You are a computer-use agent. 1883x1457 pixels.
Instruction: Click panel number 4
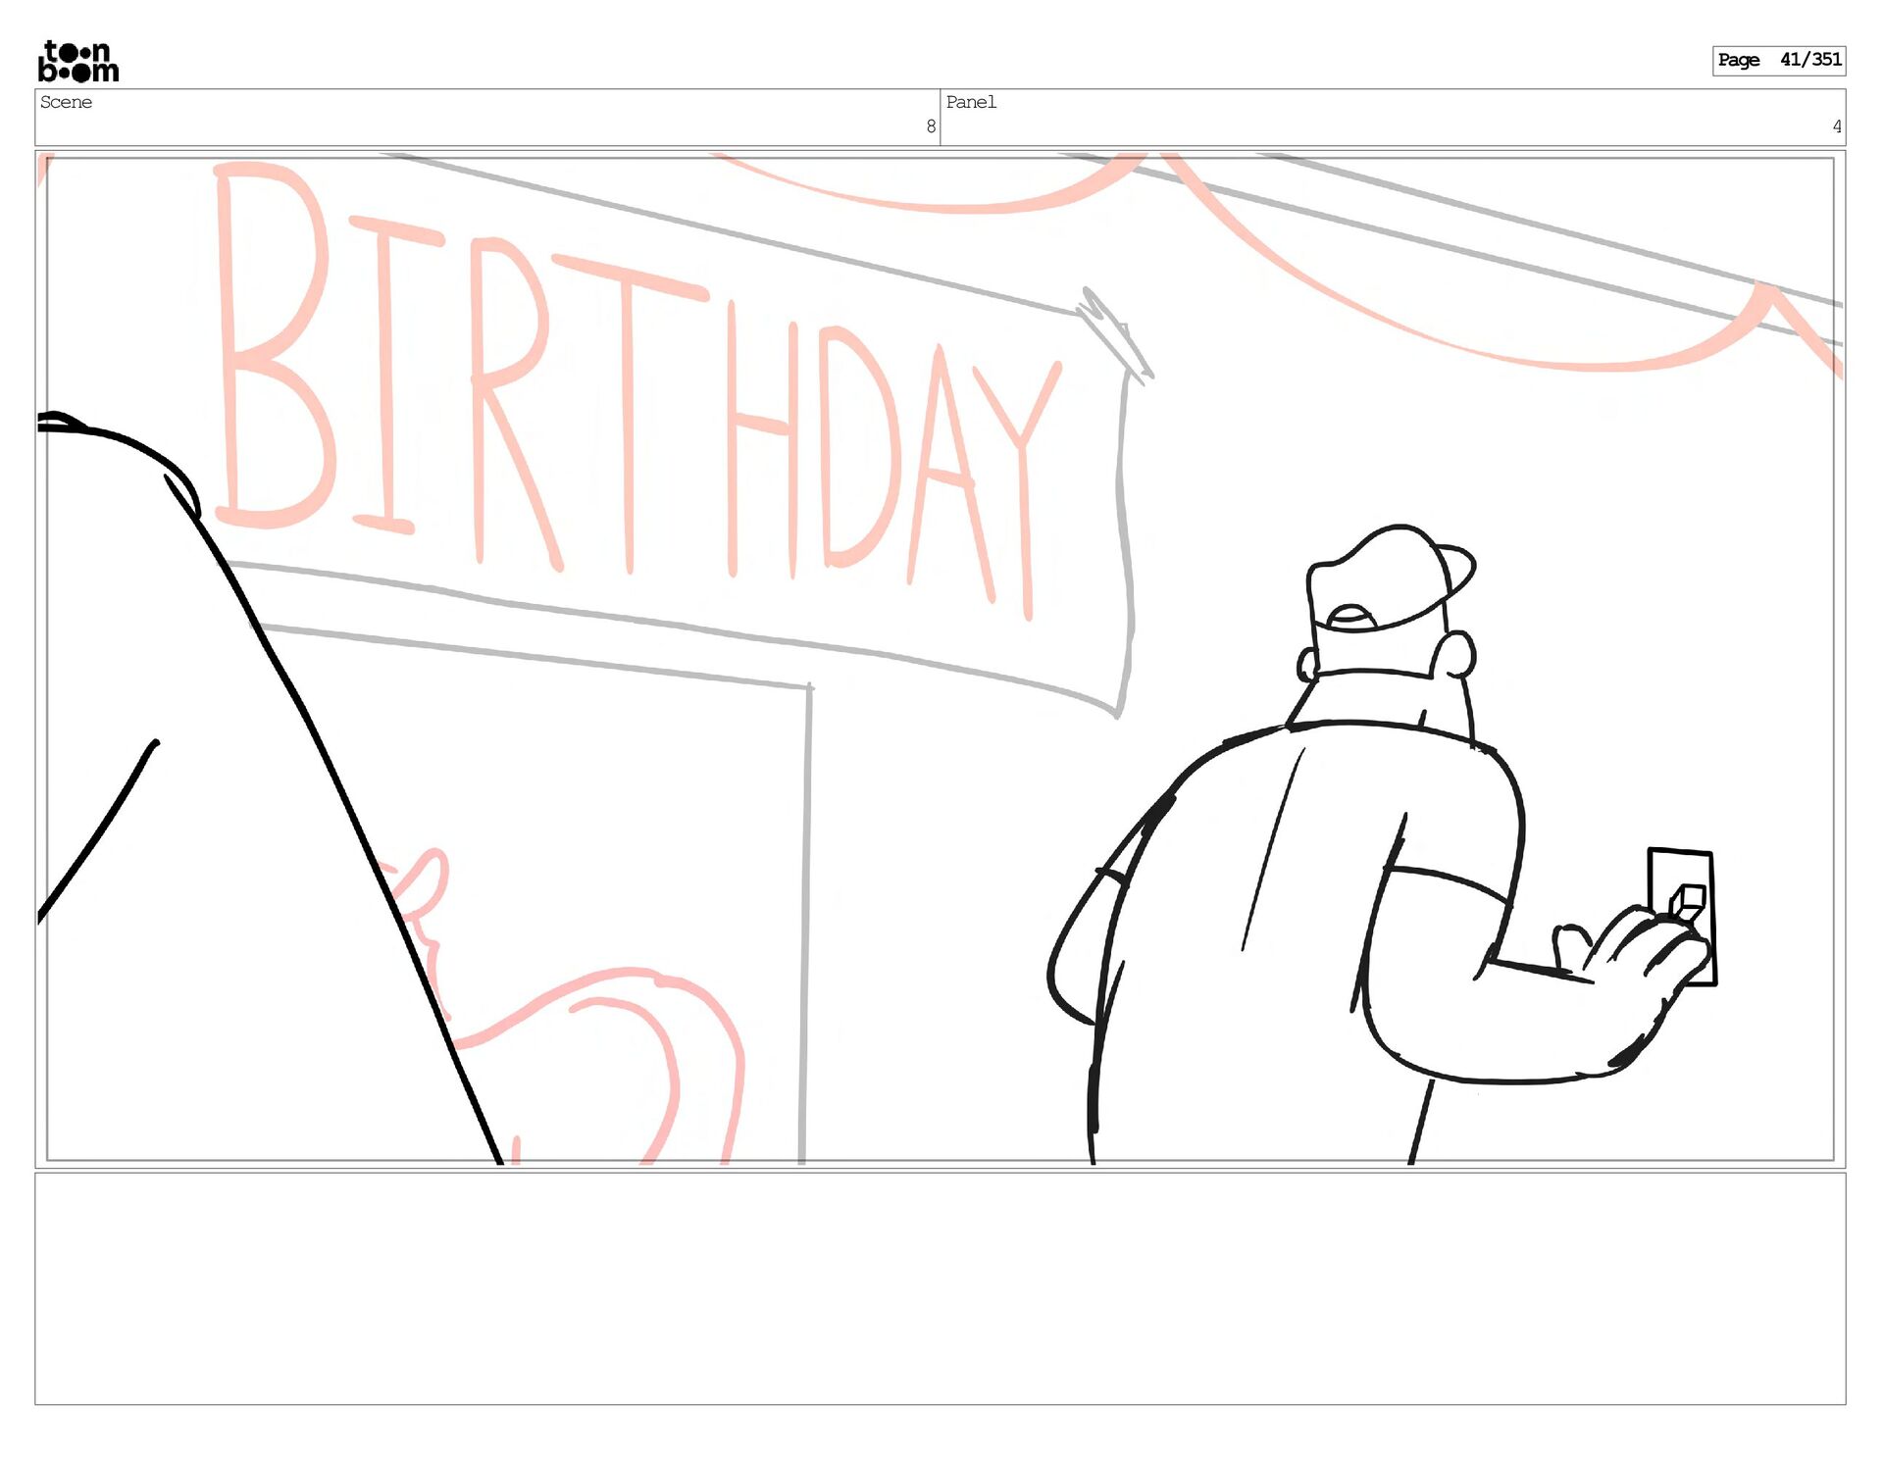(1836, 126)
